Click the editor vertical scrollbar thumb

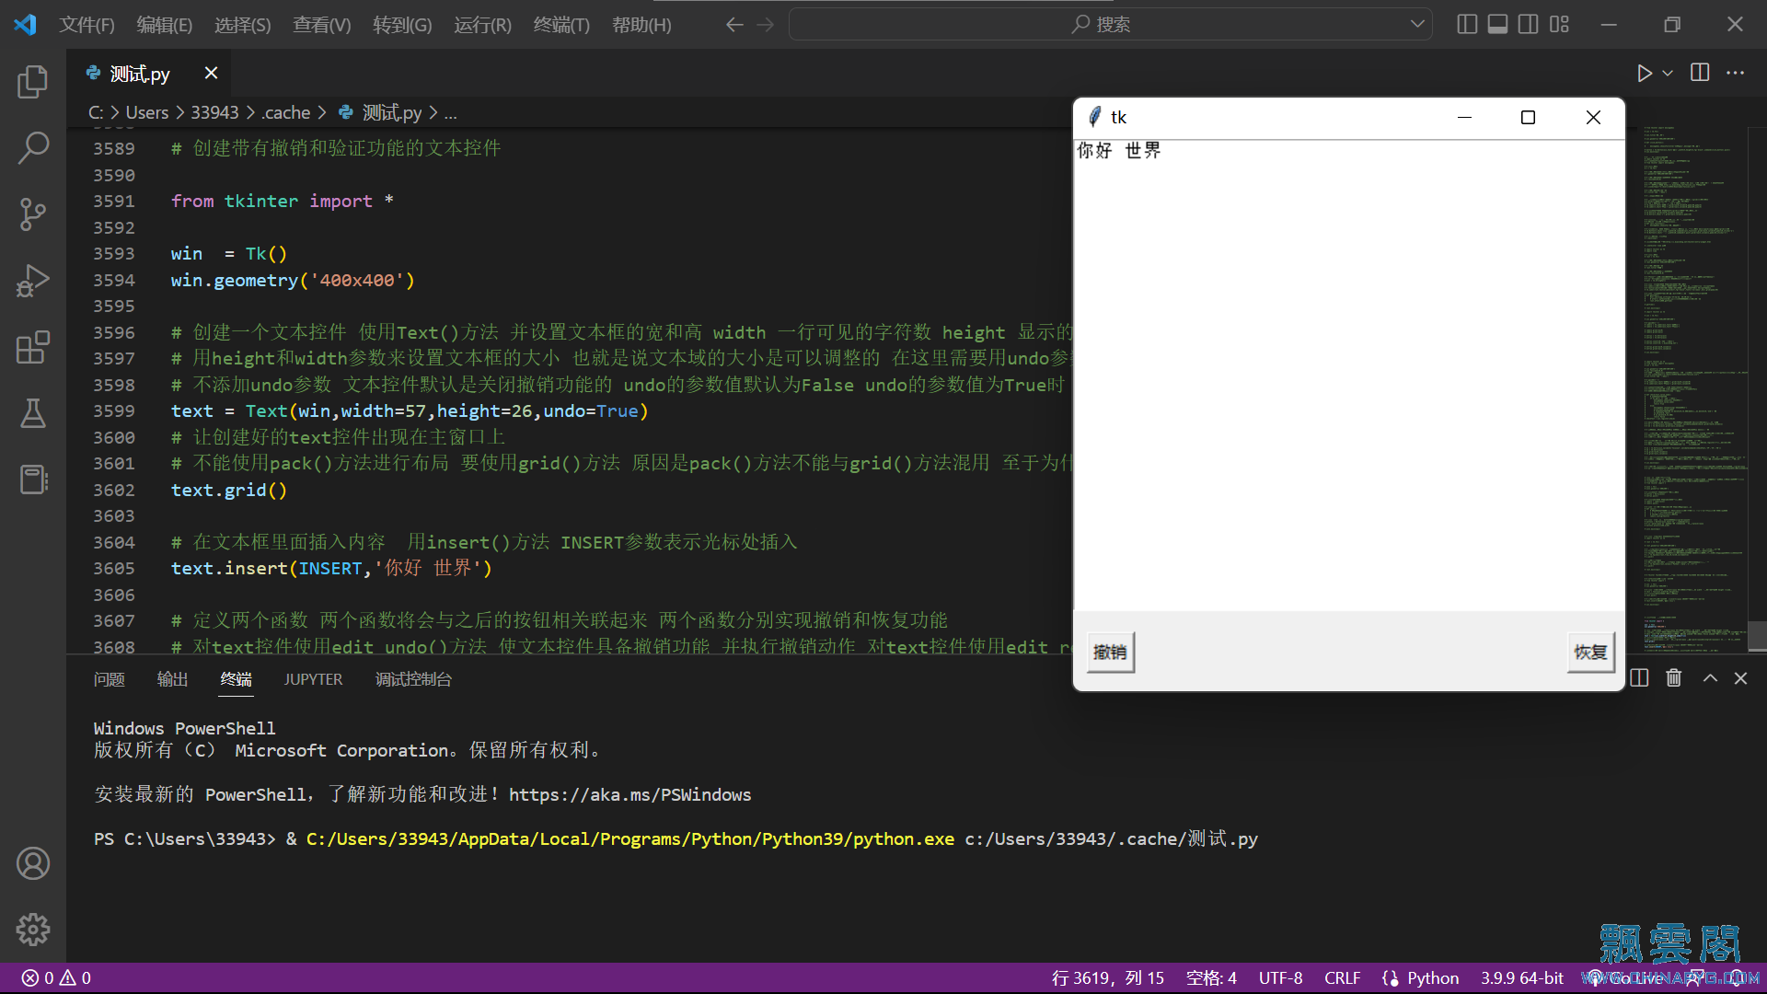1757,636
